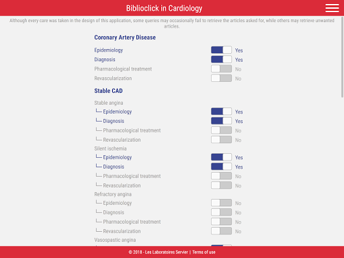This screenshot has width=344, height=258.
Task: Enable Refractory angina Revascularization switch
Action: [221, 231]
